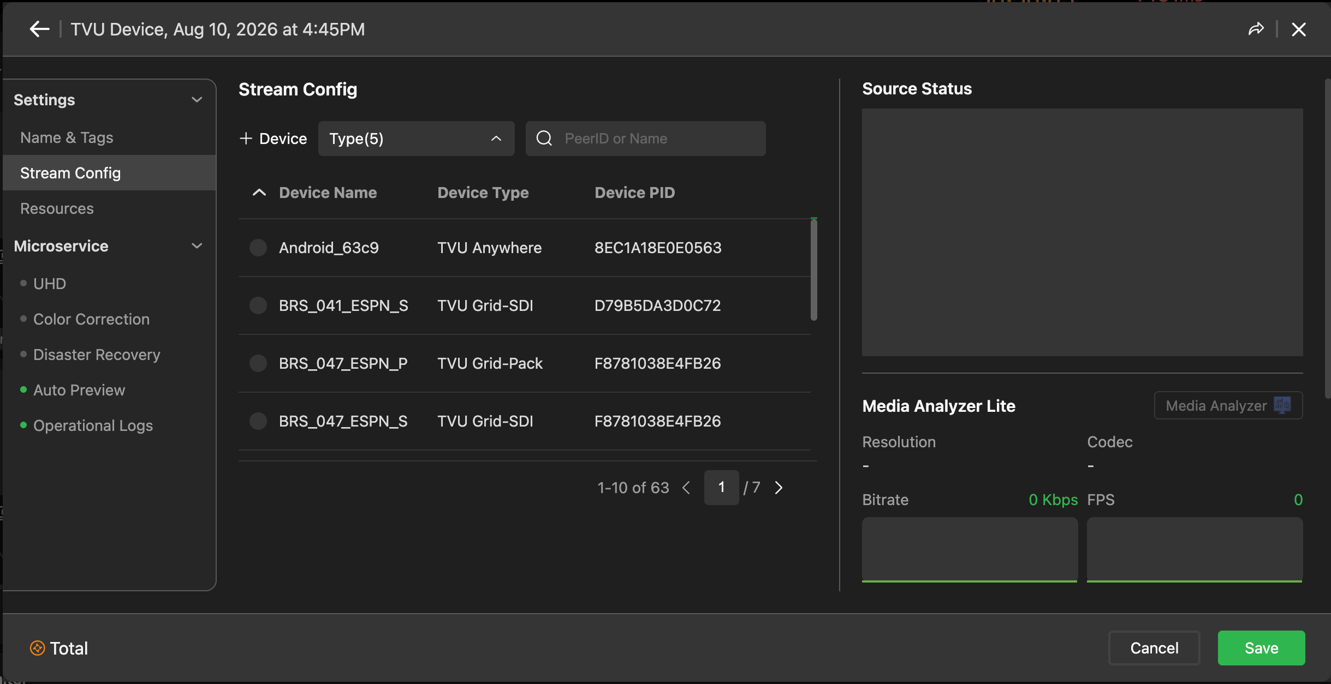Viewport: 1331px width, 684px height.
Task: Click the Device Type column header
Action: pos(483,193)
